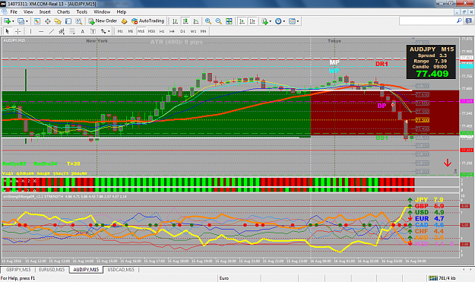The image size is (475, 282).
Task: Switch to the USDCAD,M15 chart tab
Action: pyautogui.click(x=121, y=270)
